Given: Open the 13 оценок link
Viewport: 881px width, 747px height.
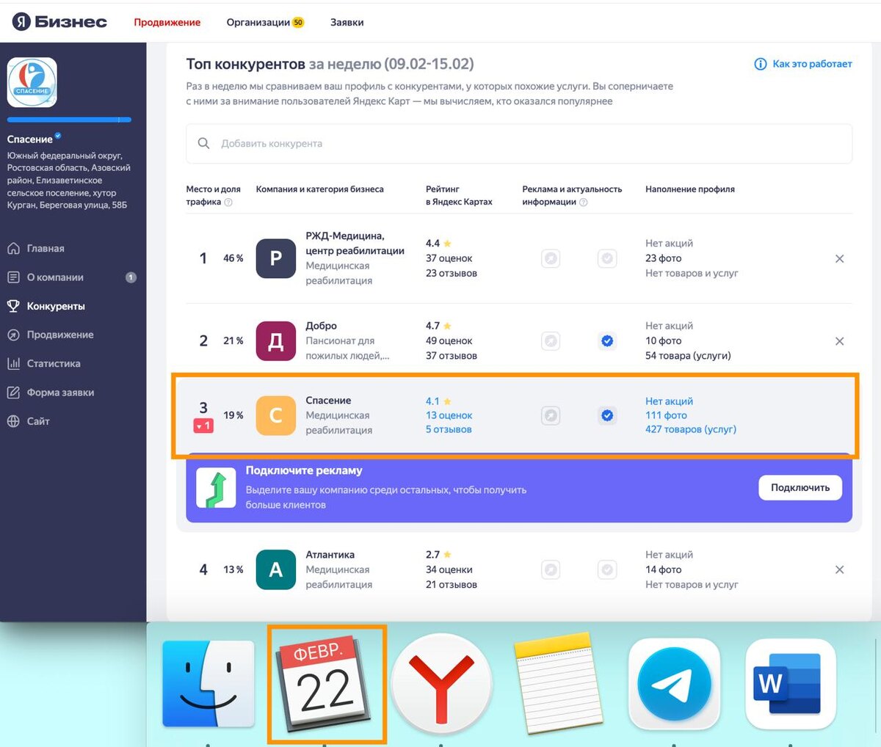Looking at the screenshot, I should pyautogui.click(x=449, y=415).
